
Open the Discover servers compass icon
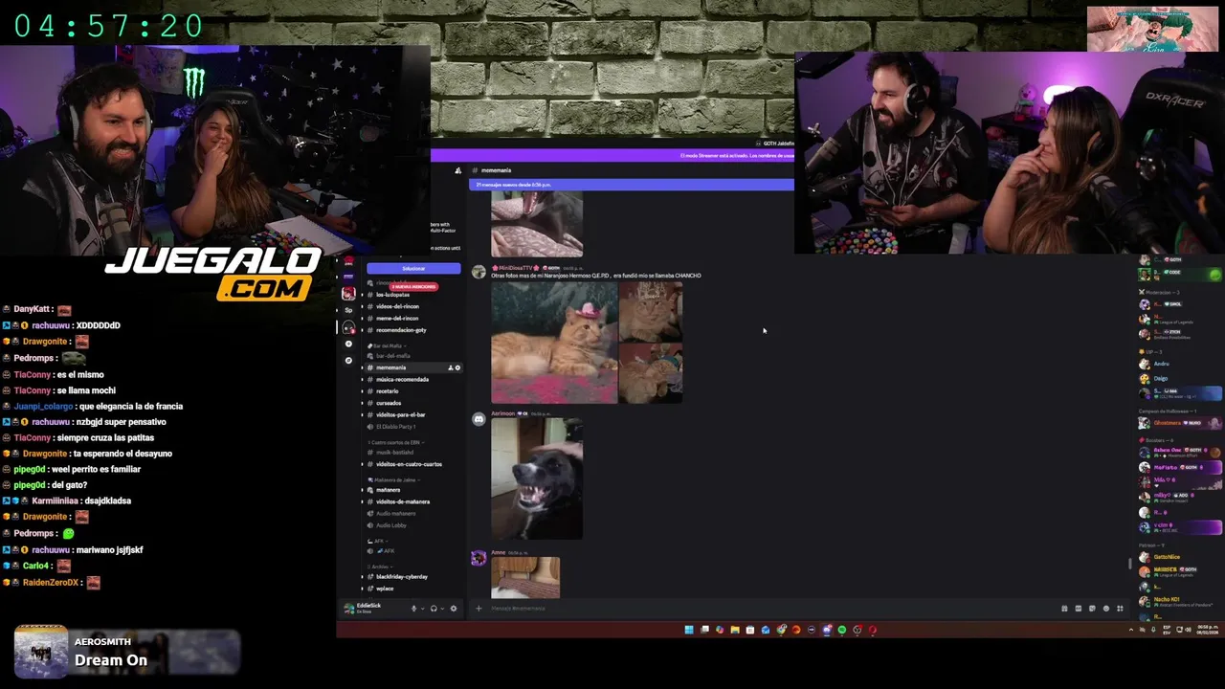[x=348, y=361]
